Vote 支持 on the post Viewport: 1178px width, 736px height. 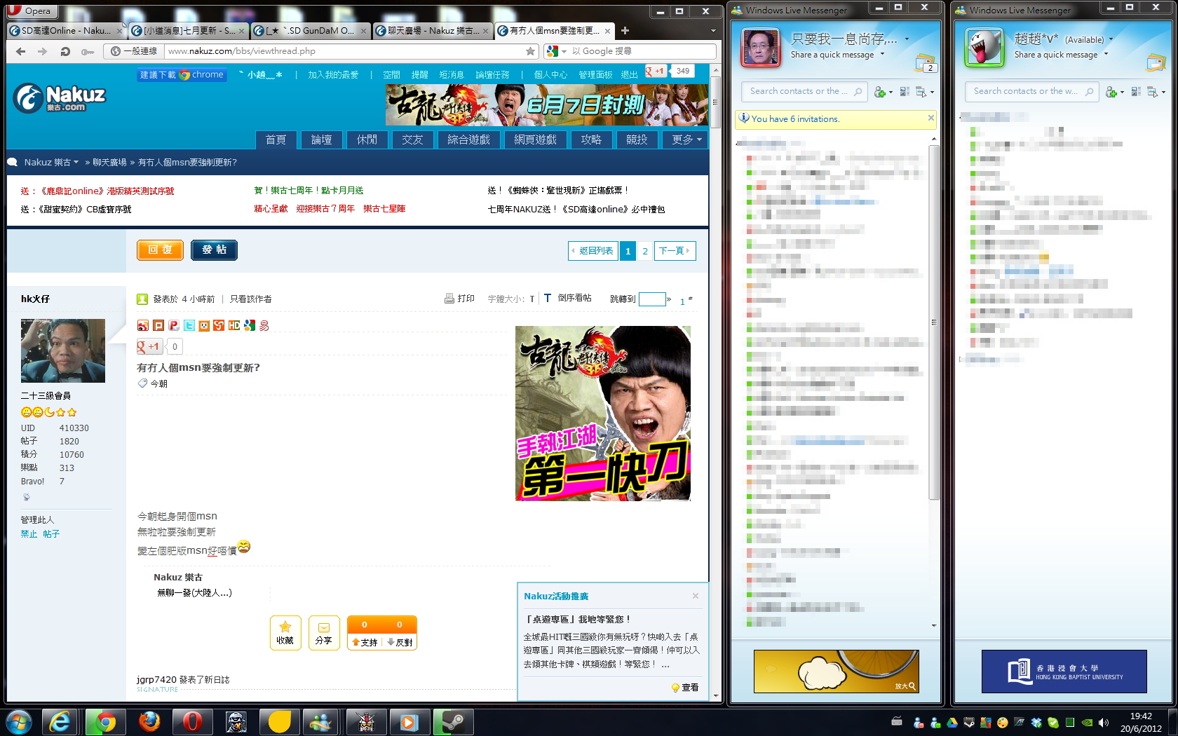point(365,641)
